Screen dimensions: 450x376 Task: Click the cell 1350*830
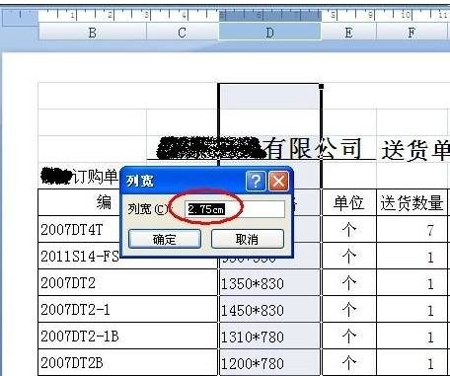[x=269, y=283]
